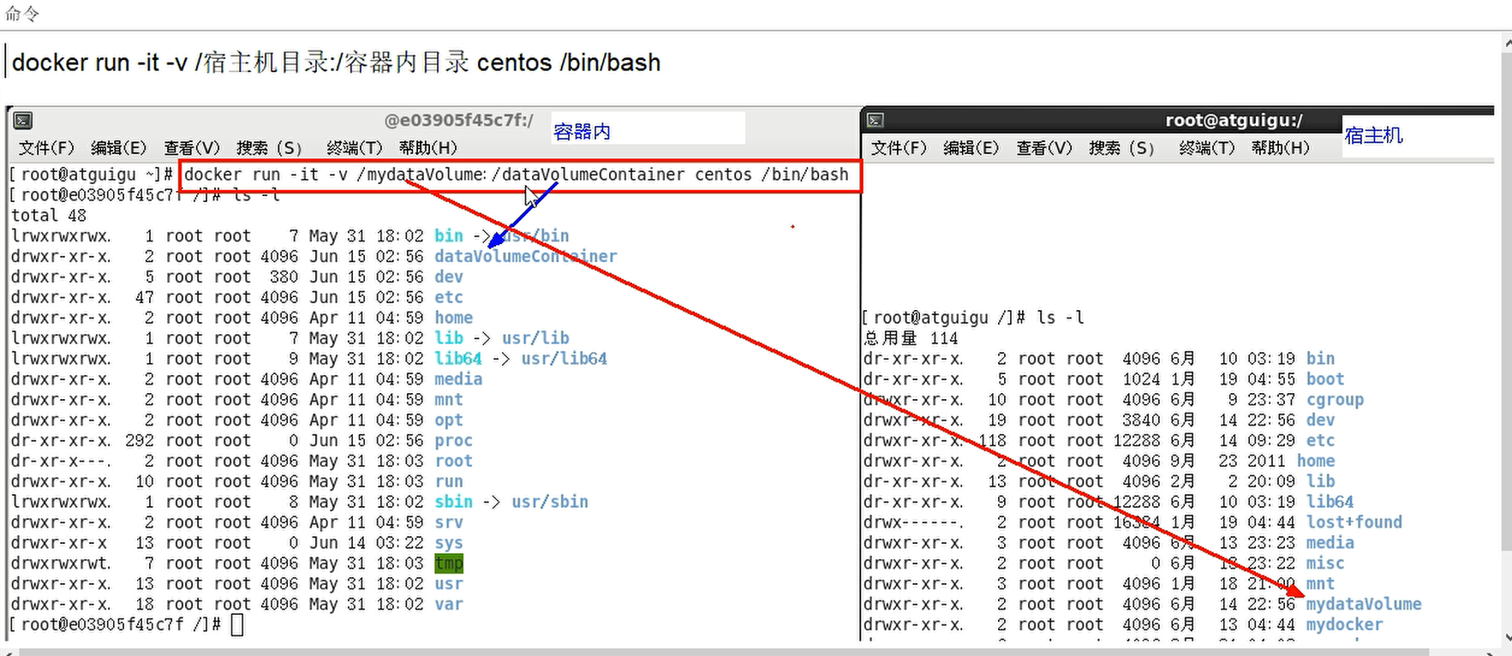
Task: Open 编辑(E) menu in container terminal
Action: click(119, 148)
